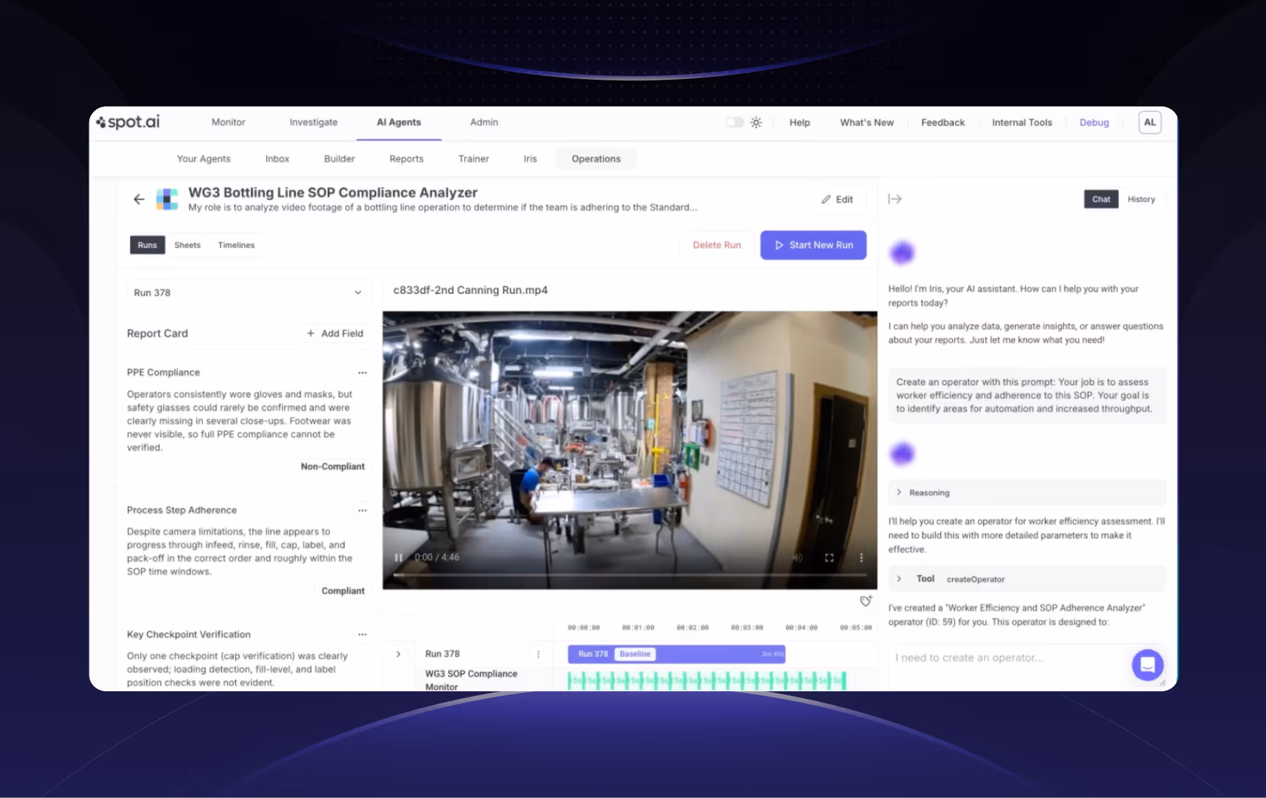Open the Builder subtab
This screenshot has width=1266, height=798.
[339, 159]
